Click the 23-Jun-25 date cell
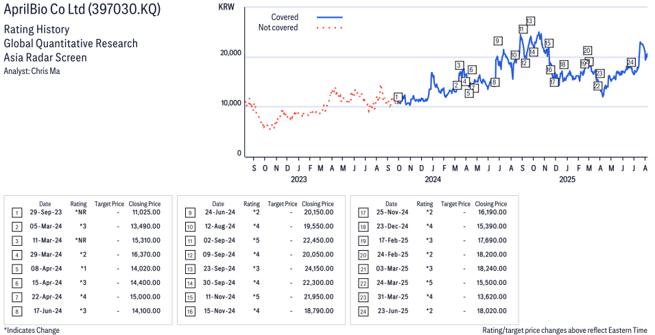The height and width of the screenshot is (335, 655). [393, 311]
